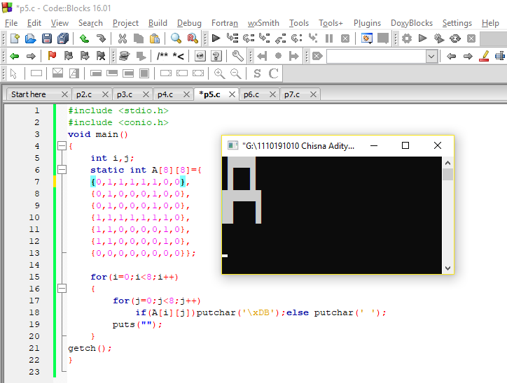Screen dimensions: 507x383
Task: Open a file with the Open folder icon
Action: click(x=30, y=38)
